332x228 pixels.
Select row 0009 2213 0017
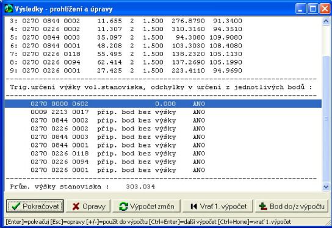coord(163,112)
